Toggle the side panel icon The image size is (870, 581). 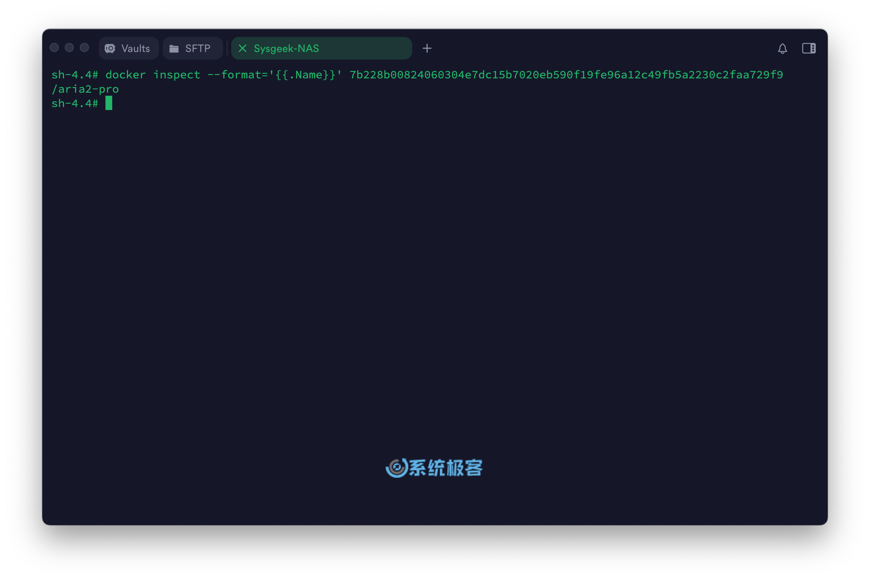(x=809, y=48)
